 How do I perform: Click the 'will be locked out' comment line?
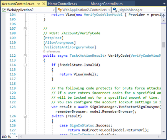click(105, 98)
